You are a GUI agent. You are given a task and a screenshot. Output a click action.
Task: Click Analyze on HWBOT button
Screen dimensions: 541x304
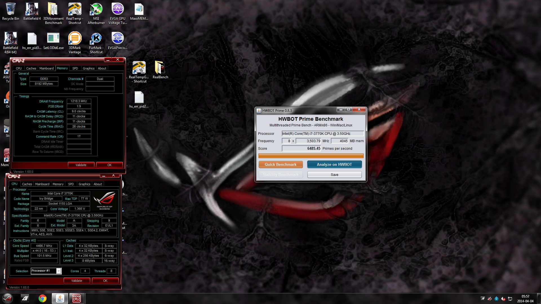(334, 164)
